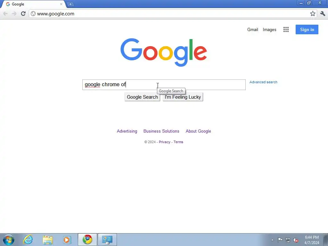Click the Sign in button

pyautogui.click(x=307, y=29)
